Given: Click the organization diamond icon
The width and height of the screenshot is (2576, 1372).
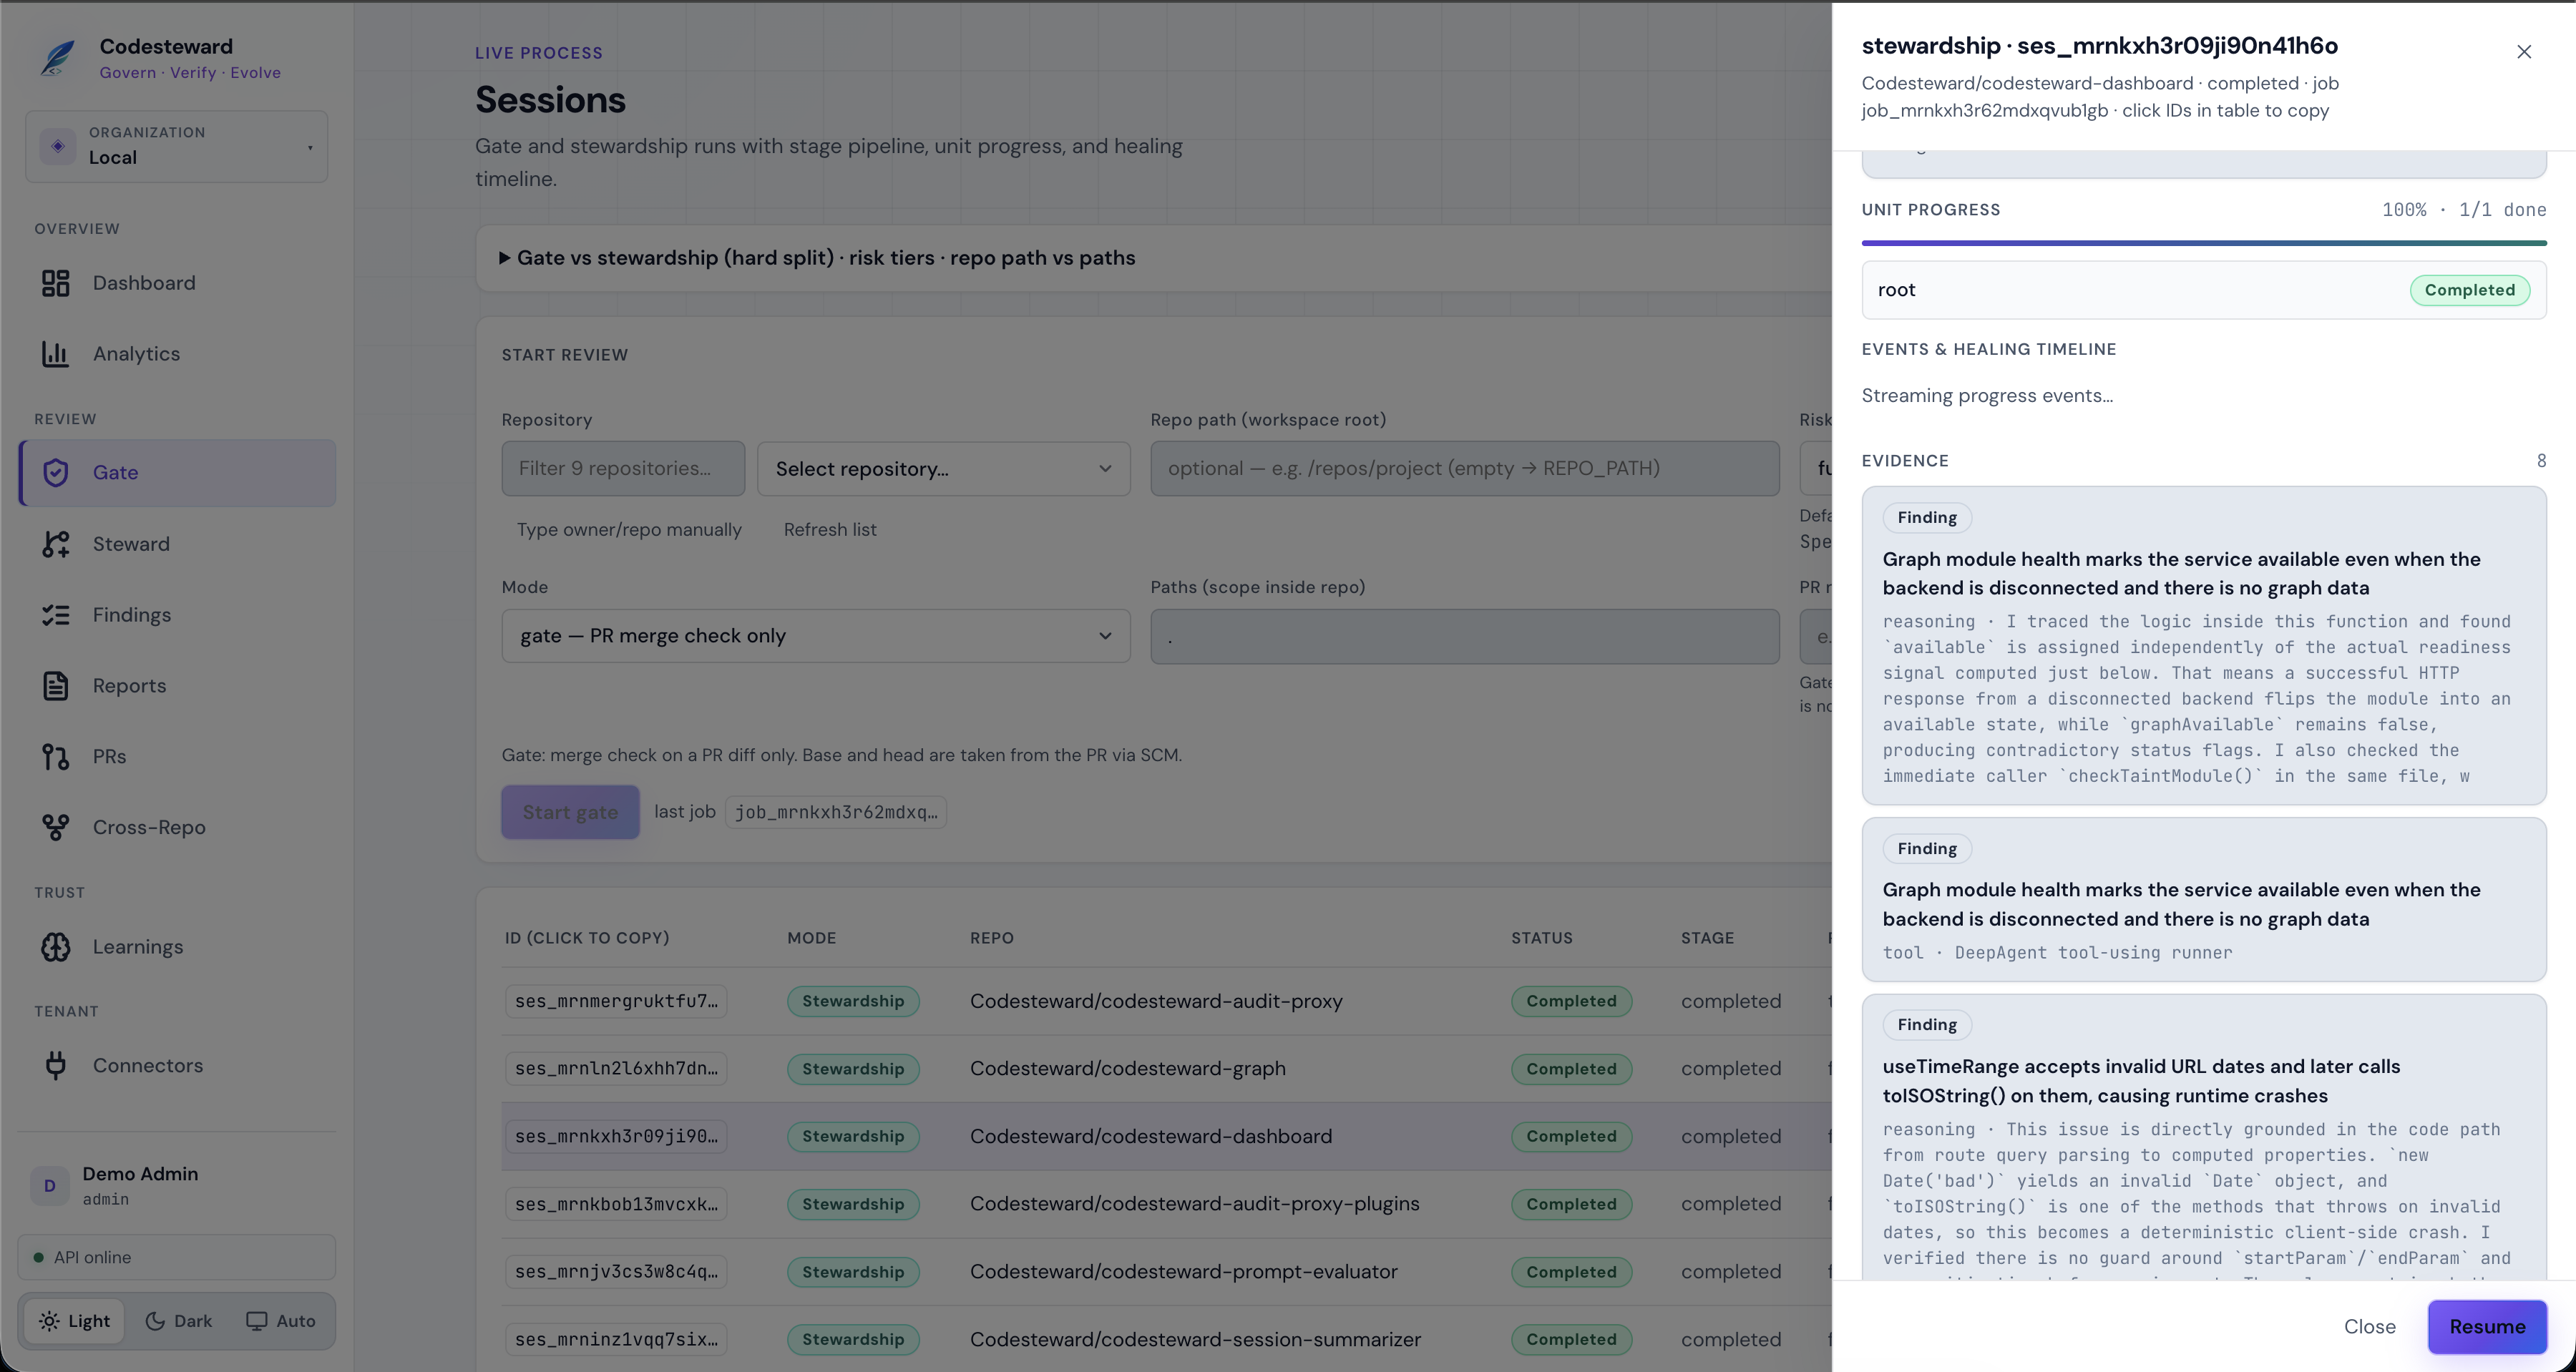Looking at the screenshot, I should click(58, 146).
